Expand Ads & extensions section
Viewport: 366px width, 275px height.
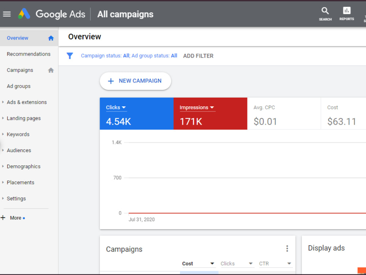pos(3,102)
